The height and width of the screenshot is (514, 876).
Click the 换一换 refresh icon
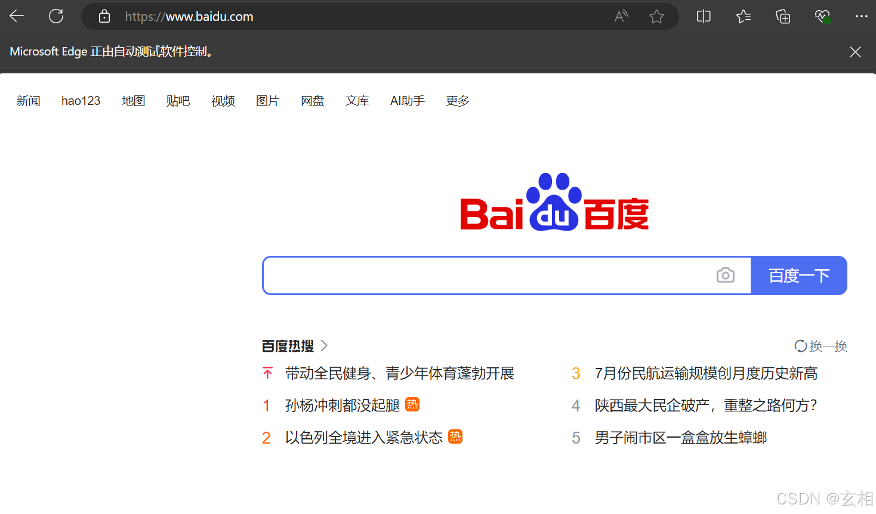[801, 346]
